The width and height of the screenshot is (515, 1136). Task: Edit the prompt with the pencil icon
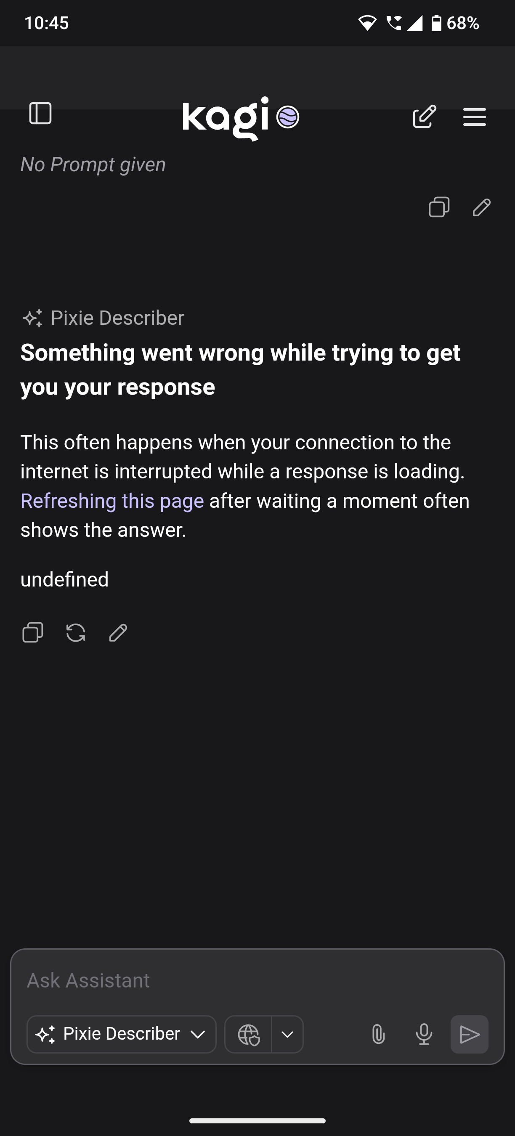[480, 207]
